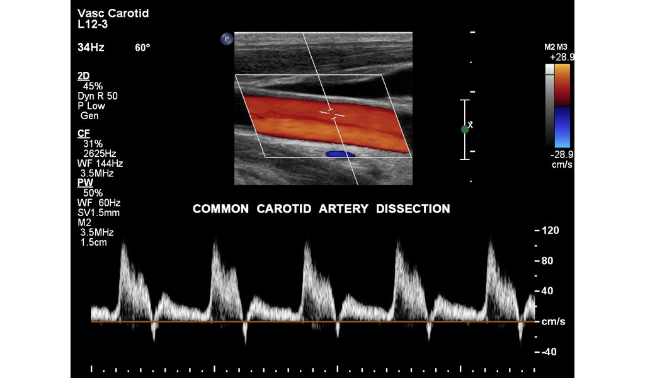The image size is (645, 378).
Task: Click 'COMMON CAROTID ARTERY DISSECTION' annotation
Action: pos(321,209)
